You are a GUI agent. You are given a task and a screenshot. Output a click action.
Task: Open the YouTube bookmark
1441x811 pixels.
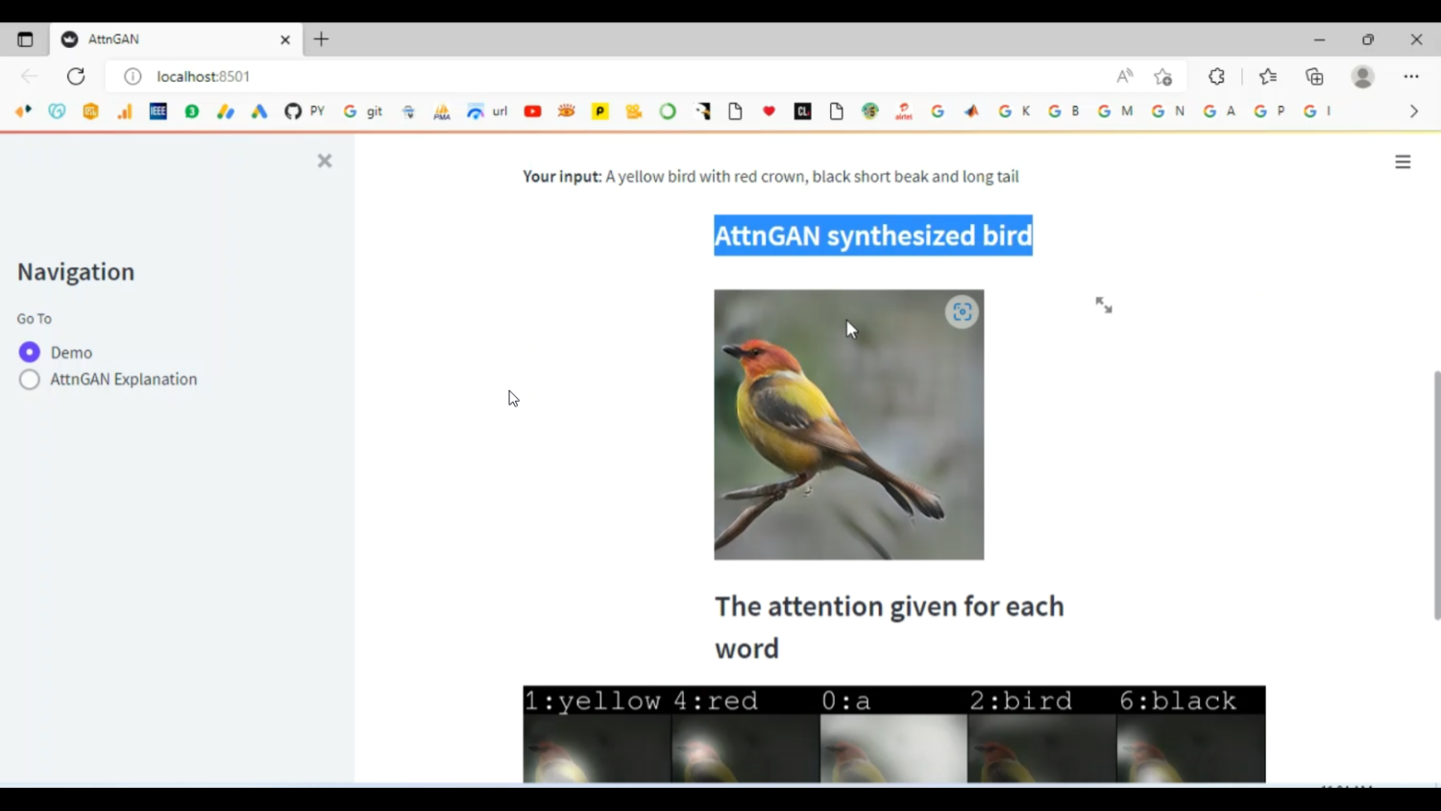(x=532, y=111)
